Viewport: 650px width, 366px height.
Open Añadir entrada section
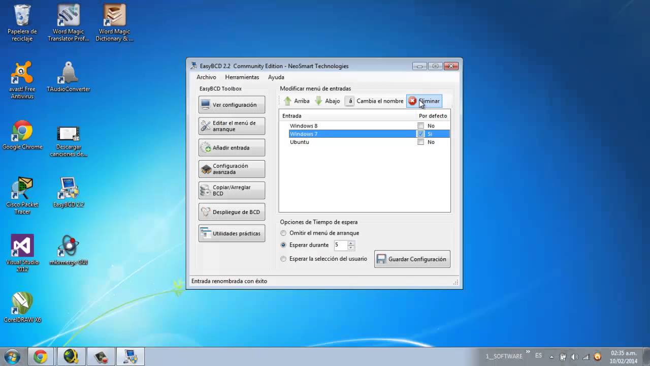232,147
